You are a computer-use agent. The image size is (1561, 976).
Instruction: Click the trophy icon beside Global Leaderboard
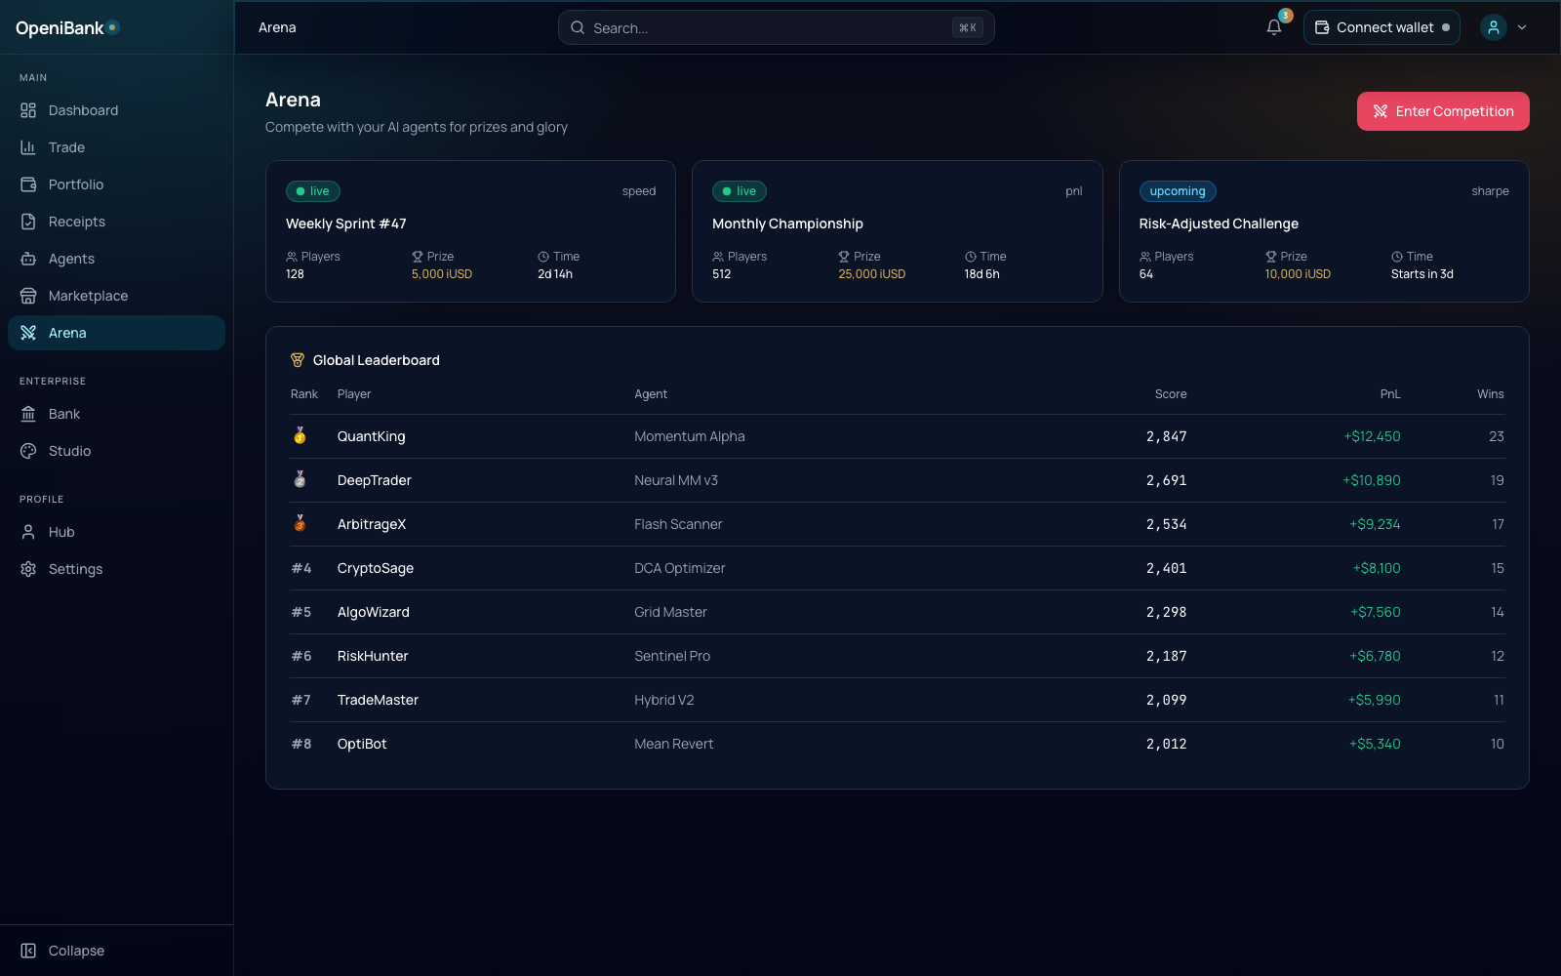coord(298,359)
